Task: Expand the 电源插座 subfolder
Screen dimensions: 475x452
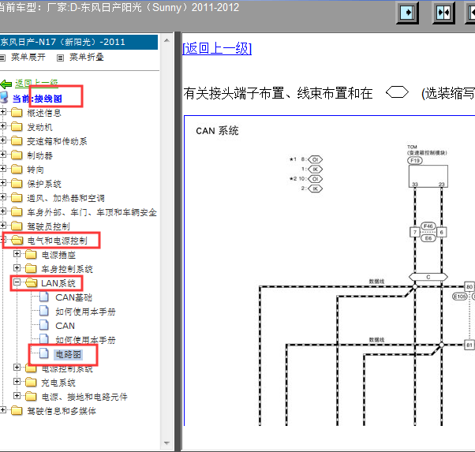Action: 17,253
